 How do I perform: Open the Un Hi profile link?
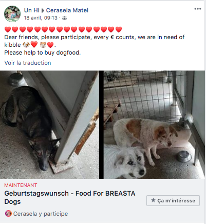click(32, 10)
